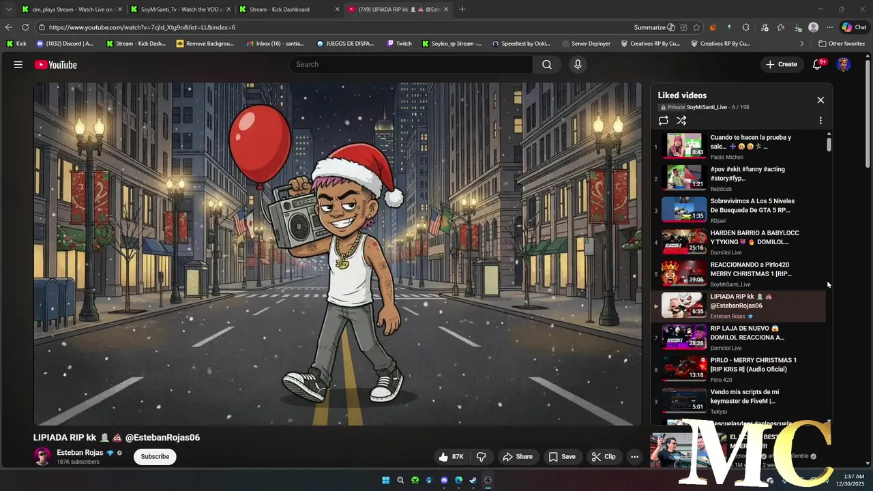Go back in browser history
Image resolution: width=873 pixels, height=491 pixels.
coord(9,27)
